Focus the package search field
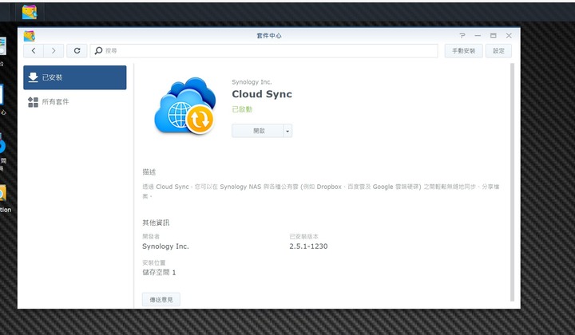575x335 pixels. pos(264,50)
